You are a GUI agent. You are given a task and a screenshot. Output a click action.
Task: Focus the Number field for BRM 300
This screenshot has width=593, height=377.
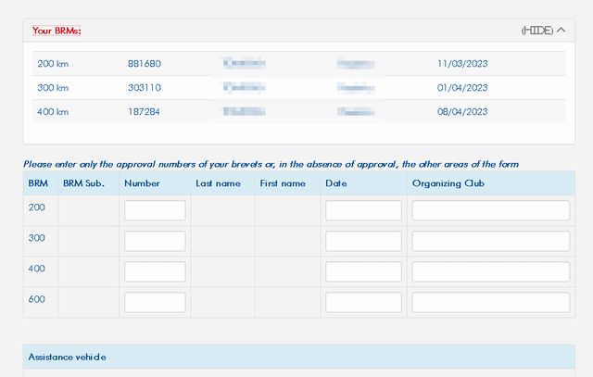(155, 241)
